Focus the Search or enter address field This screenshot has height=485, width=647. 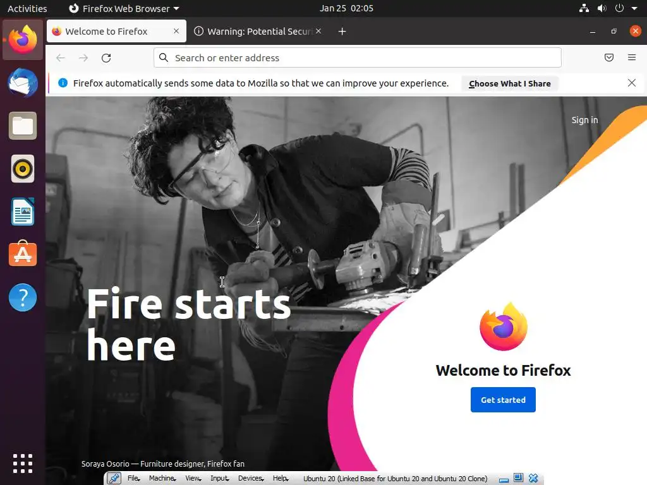pos(358,57)
